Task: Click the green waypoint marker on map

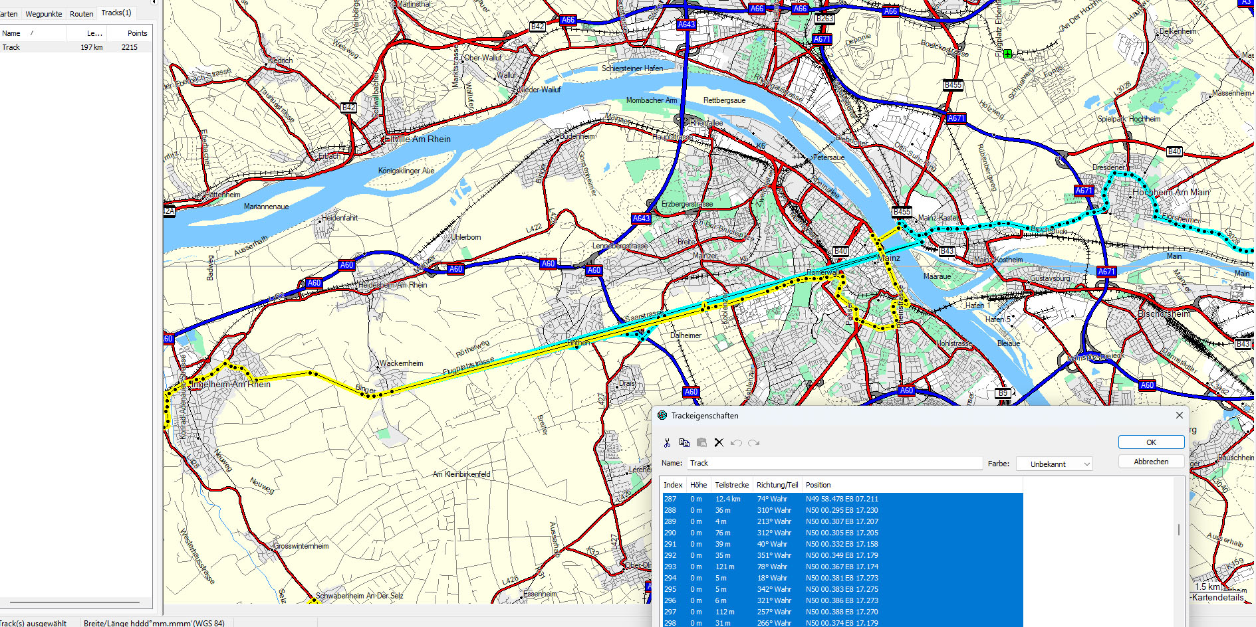Action: [x=1007, y=54]
